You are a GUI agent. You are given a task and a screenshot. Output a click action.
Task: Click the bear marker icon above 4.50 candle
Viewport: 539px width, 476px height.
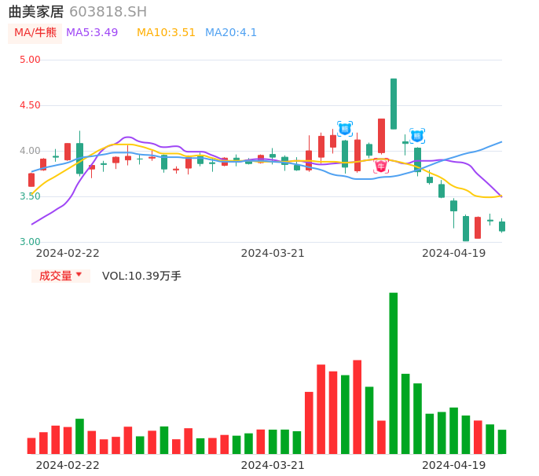pyautogui.click(x=345, y=129)
